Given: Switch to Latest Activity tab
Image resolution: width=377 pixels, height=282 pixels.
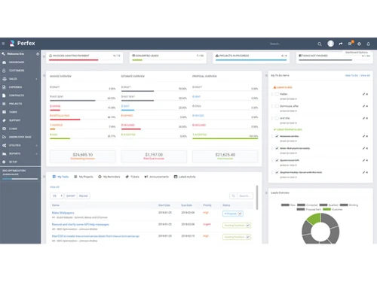Looking at the screenshot, I should [185, 177].
